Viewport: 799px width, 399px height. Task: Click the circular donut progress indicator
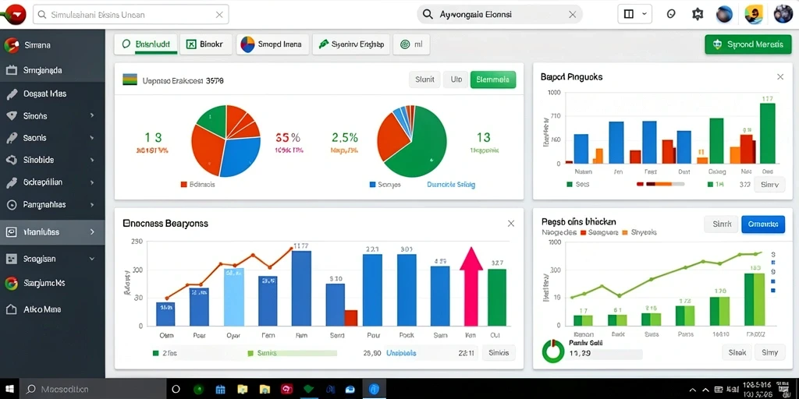(553, 351)
